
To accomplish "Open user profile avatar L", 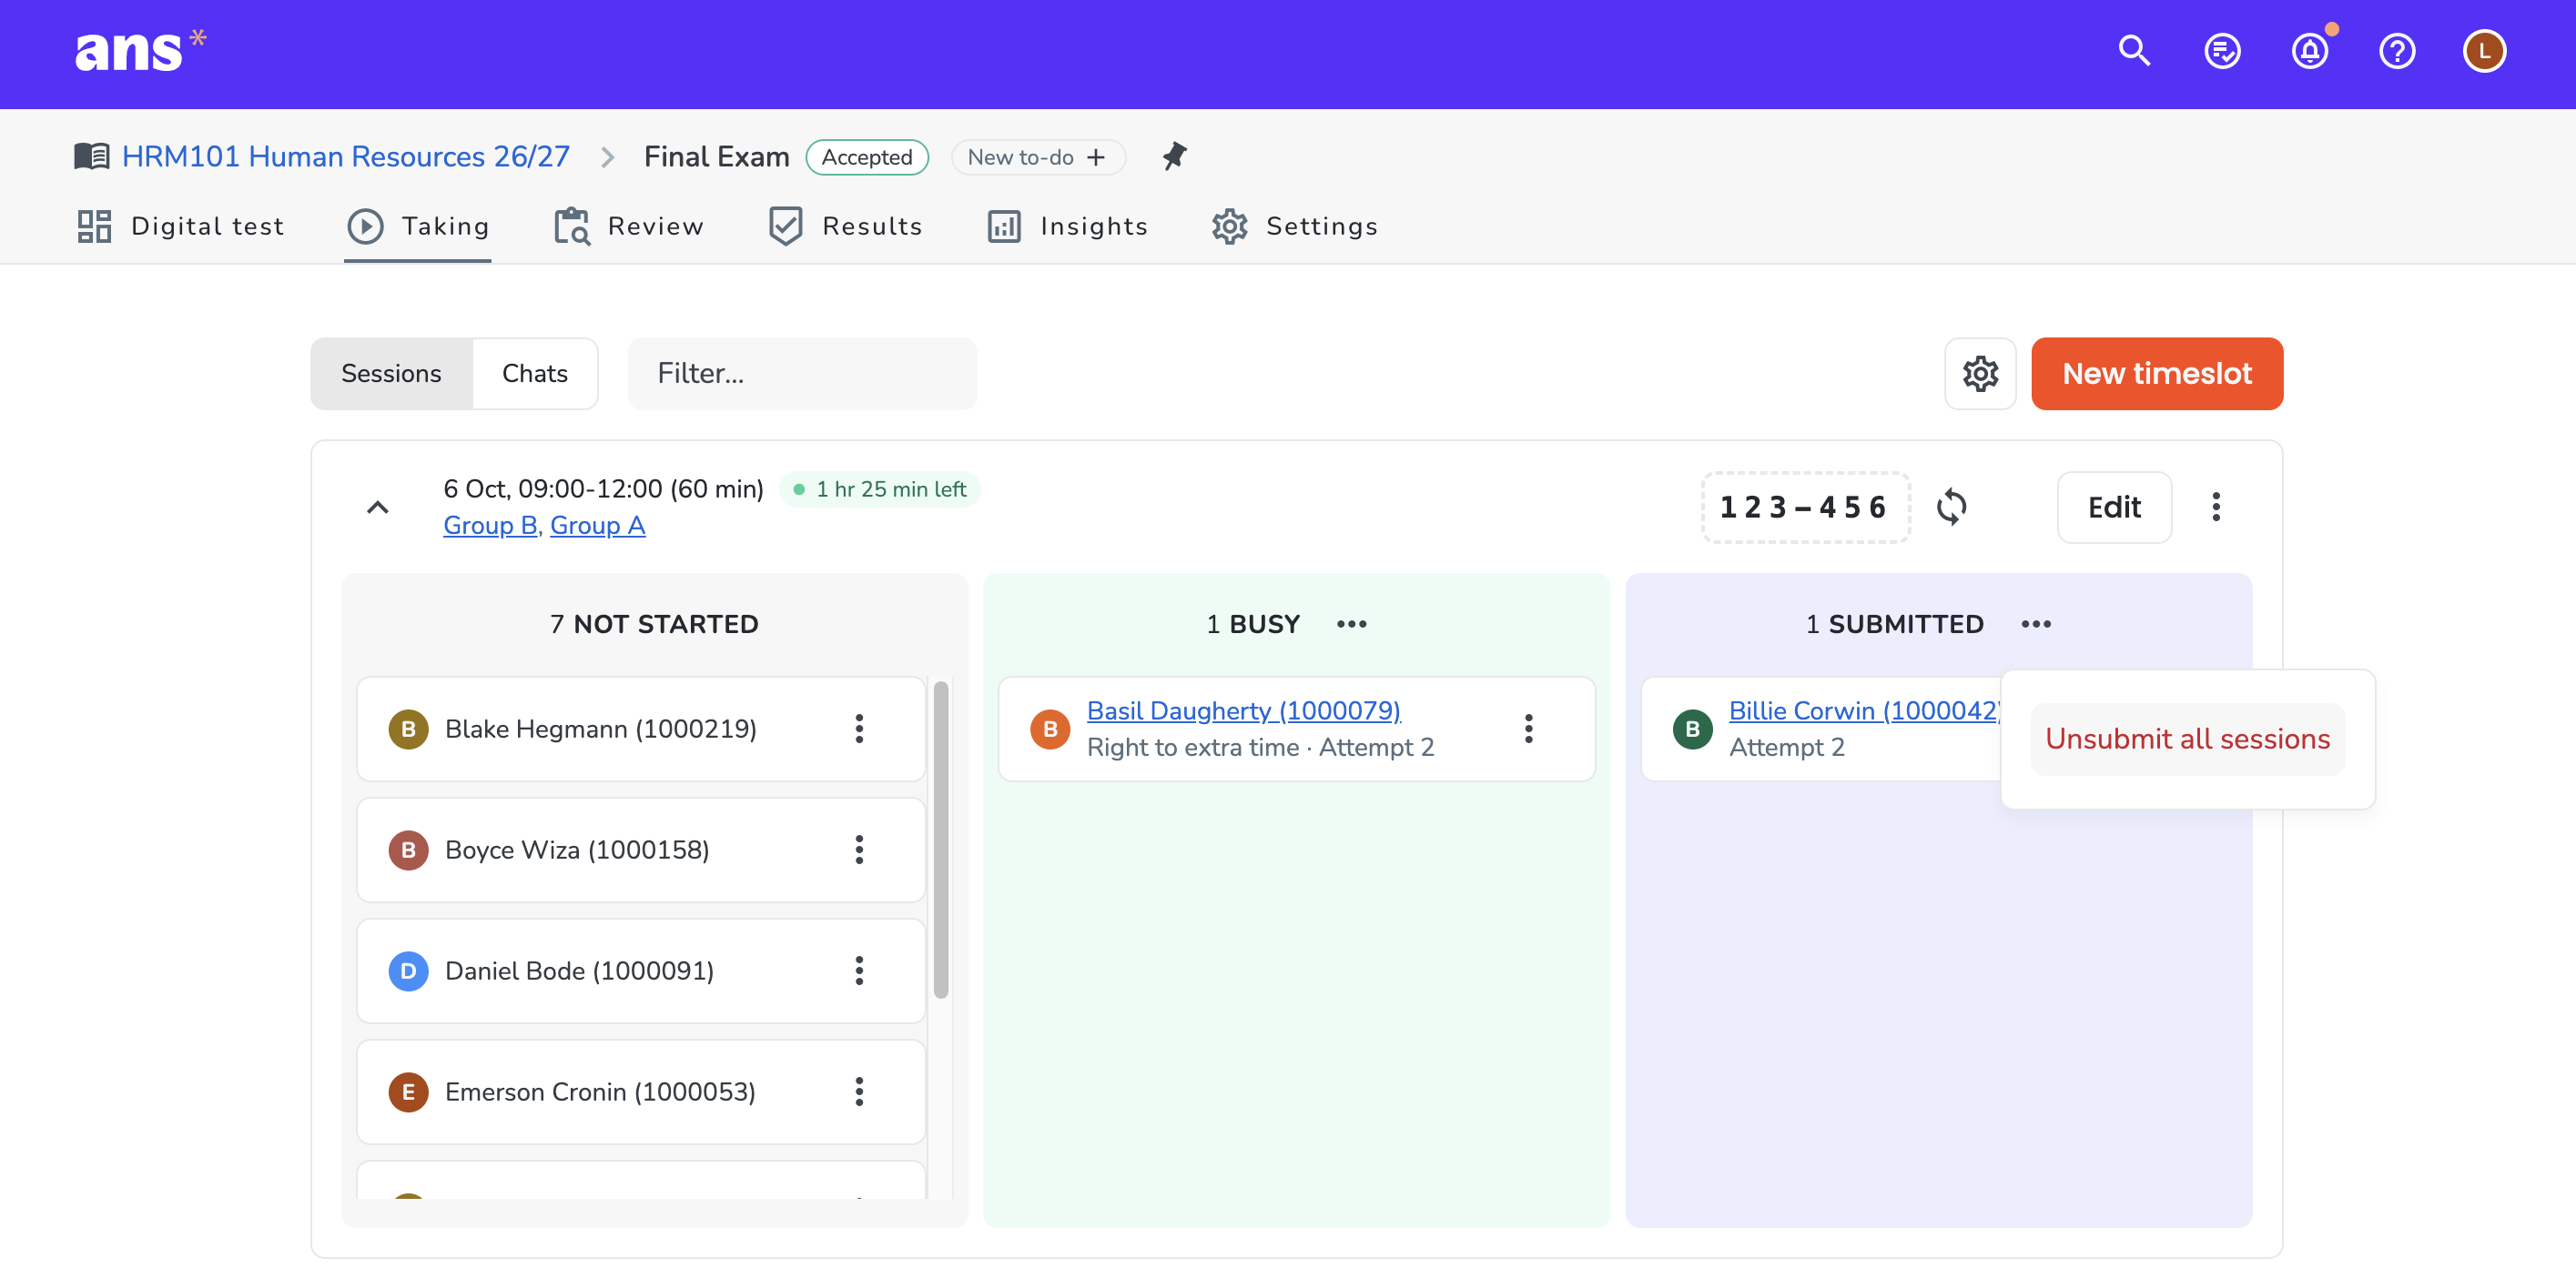I will 2484,51.
